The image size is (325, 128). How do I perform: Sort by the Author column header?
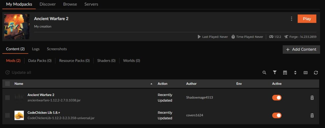(x=191, y=84)
